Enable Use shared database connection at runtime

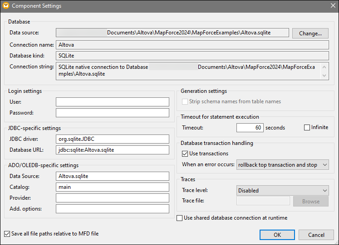pos(179,218)
